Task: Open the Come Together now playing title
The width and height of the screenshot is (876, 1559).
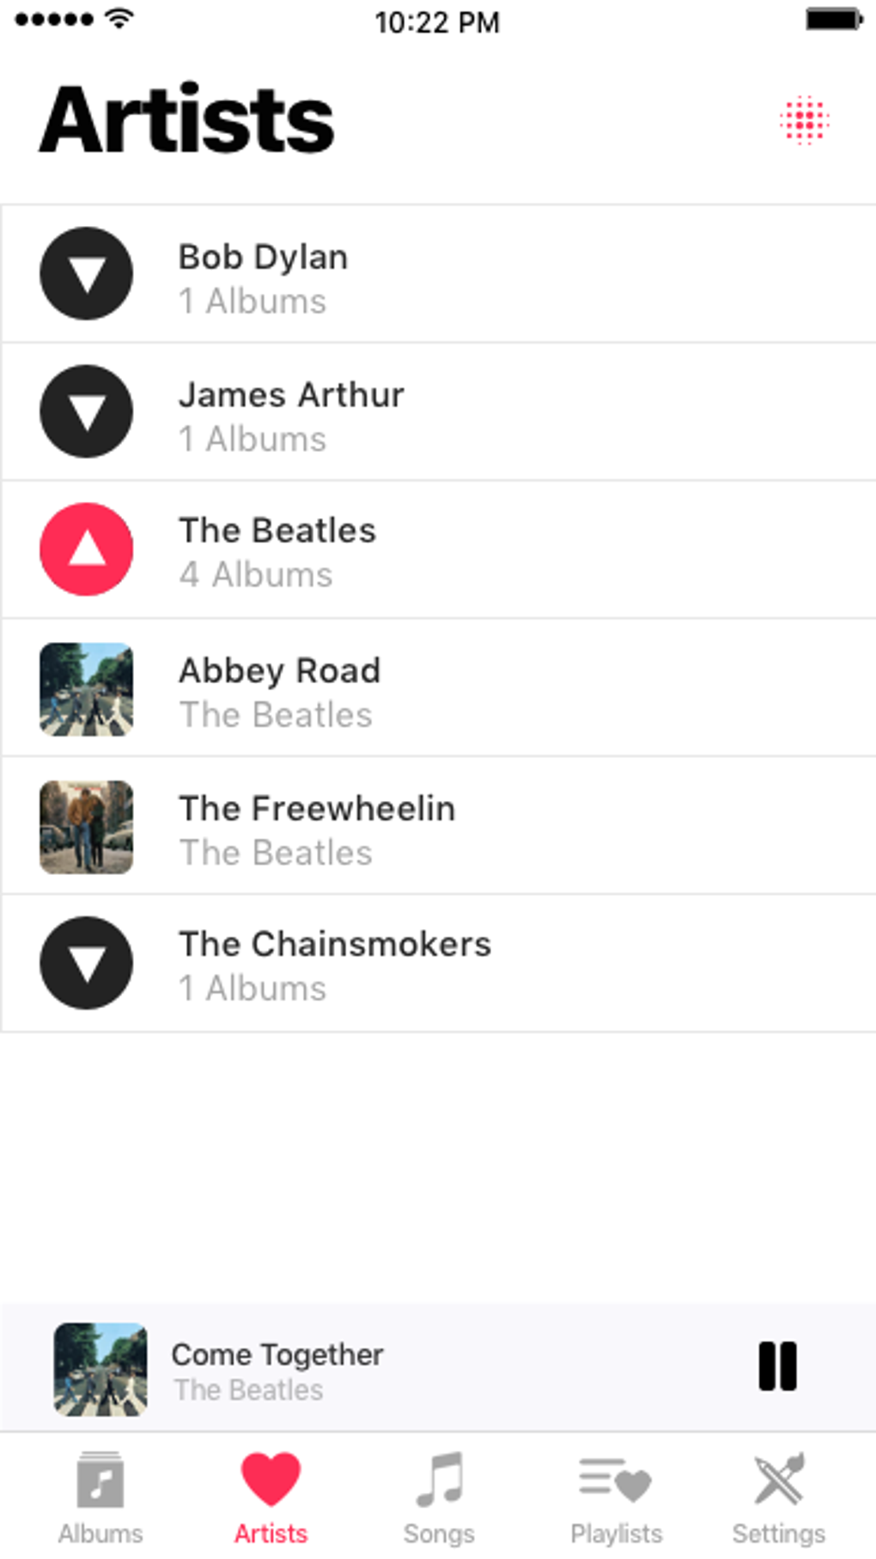Action: [x=277, y=1354]
